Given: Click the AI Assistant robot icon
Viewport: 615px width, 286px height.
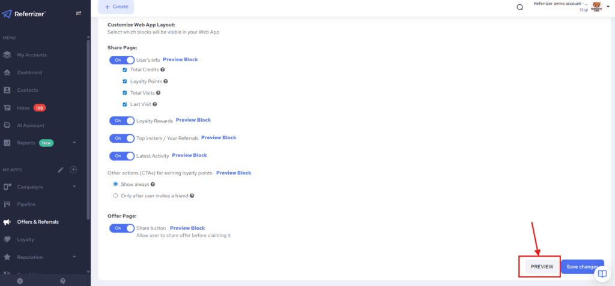Looking at the screenshot, I should [x=7, y=125].
